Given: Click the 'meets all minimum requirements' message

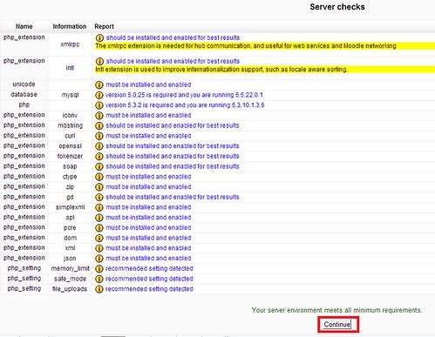Looking at the screenshot, I should click(337, 310).
